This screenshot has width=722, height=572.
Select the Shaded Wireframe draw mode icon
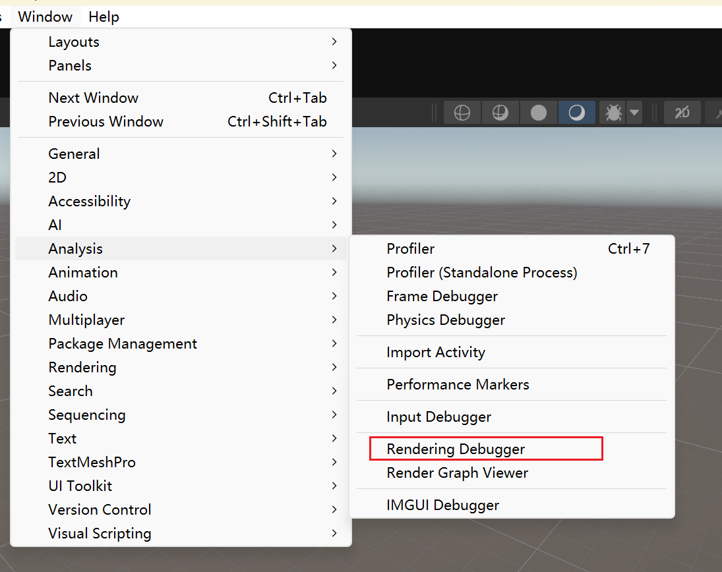(500, 113)
